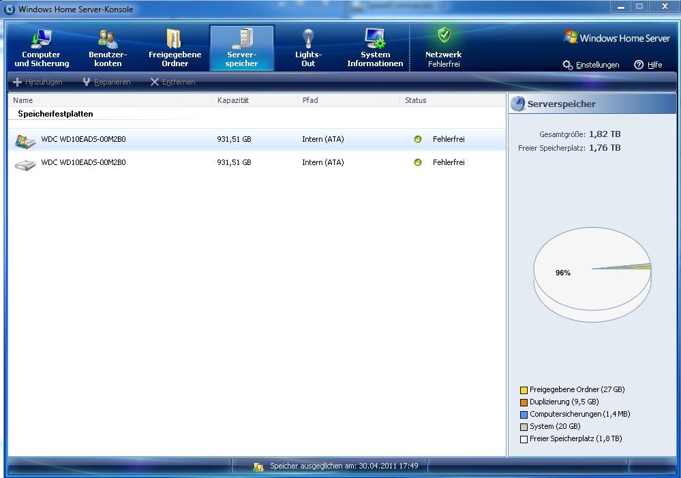Image resolution: width=681 pixels, height=478 pixels.
Task: Sort by the Kapazität column header
Action: pos(255,100)
